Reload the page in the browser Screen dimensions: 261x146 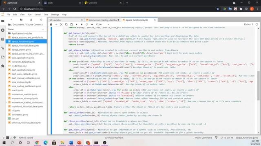(15, 9)
